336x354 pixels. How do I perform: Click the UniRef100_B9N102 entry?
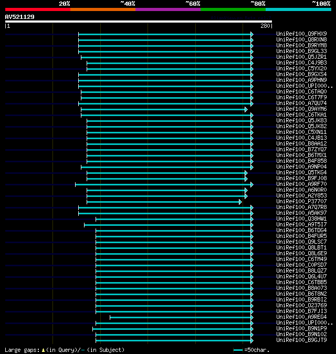301,335
